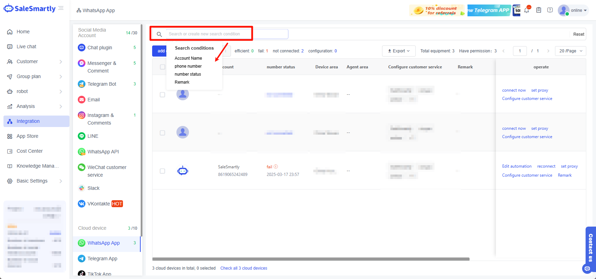
Task: Open Live chat in sidebar
Action: pyautogui.click(x=26, y=46)
